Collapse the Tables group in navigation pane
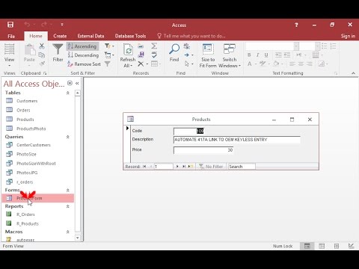 [67, 93]
